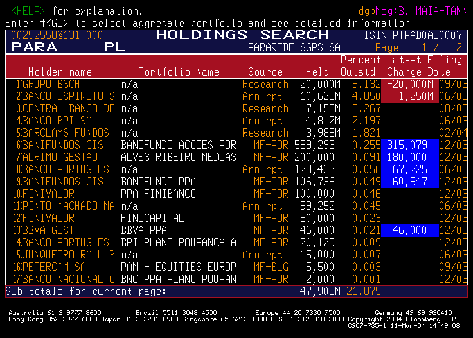Viewport: 473px width, 338px height.
Task: Click the 67,225 latest change cell
Action: click(410, 169)
